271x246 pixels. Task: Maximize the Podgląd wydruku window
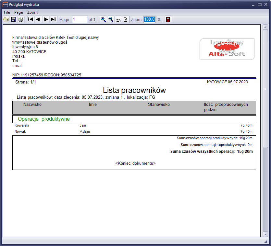point(260,5)
